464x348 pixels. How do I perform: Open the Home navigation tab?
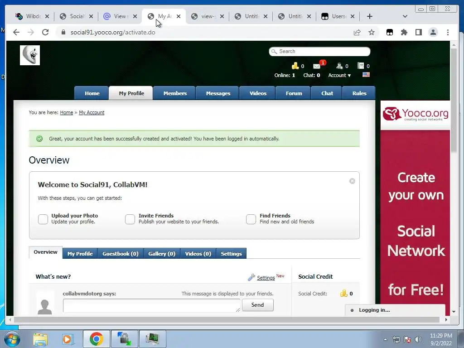(92, 93)
